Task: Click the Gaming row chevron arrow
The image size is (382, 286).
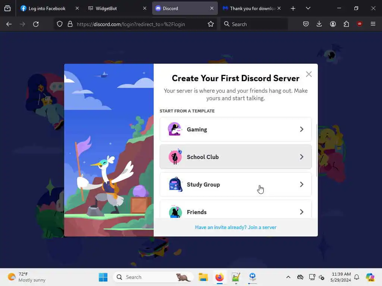Action: pos(301,129)
